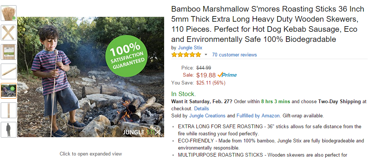Open the 70 customer reviews link
The width and height of the screenshot is (374, 160).
click(x=234, y=55)
